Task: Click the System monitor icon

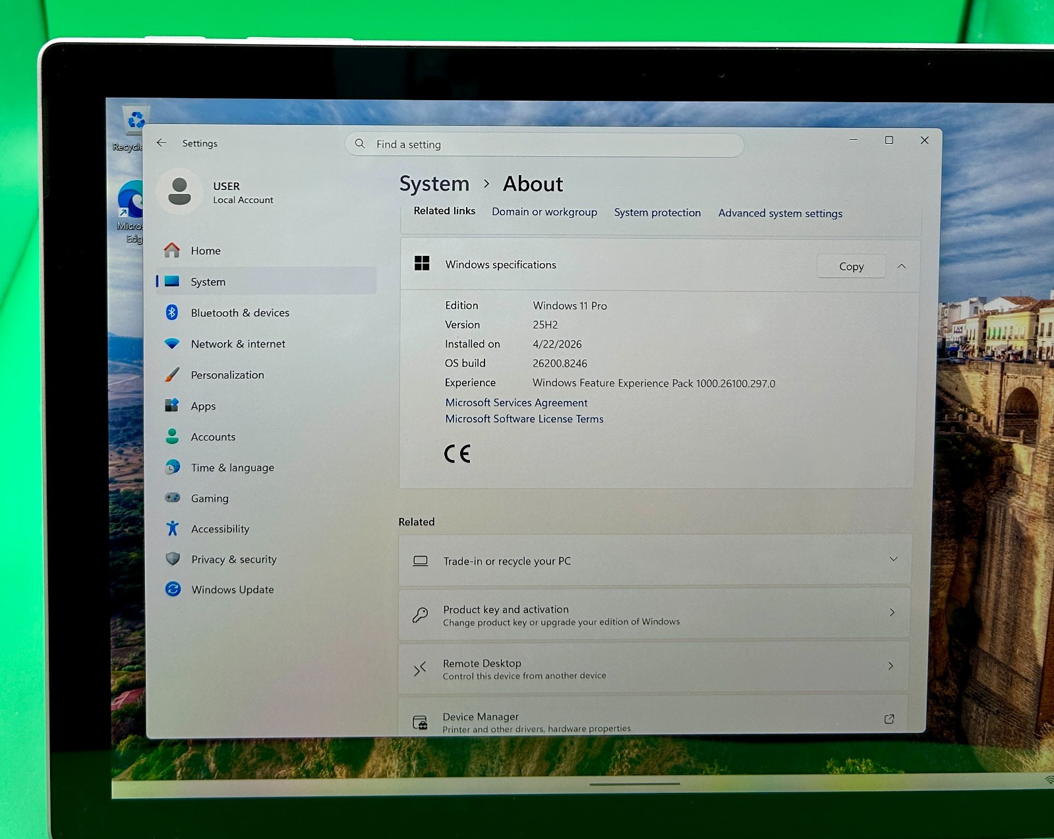Action: click(172, 281)
